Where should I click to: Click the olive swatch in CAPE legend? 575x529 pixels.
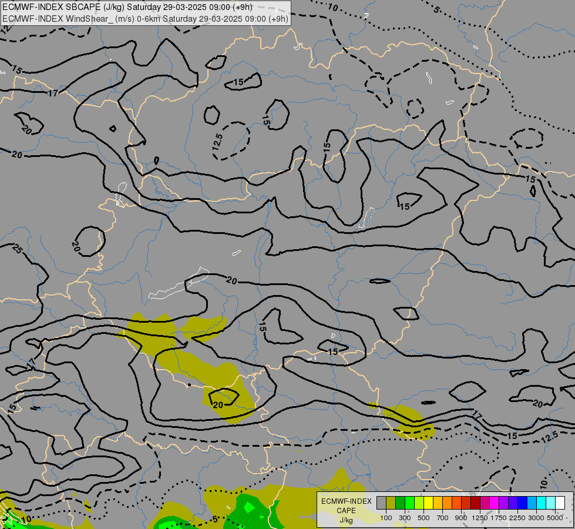(x=391, y=503)
